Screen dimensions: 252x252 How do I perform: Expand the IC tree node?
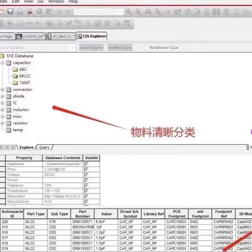pos(3,103)
